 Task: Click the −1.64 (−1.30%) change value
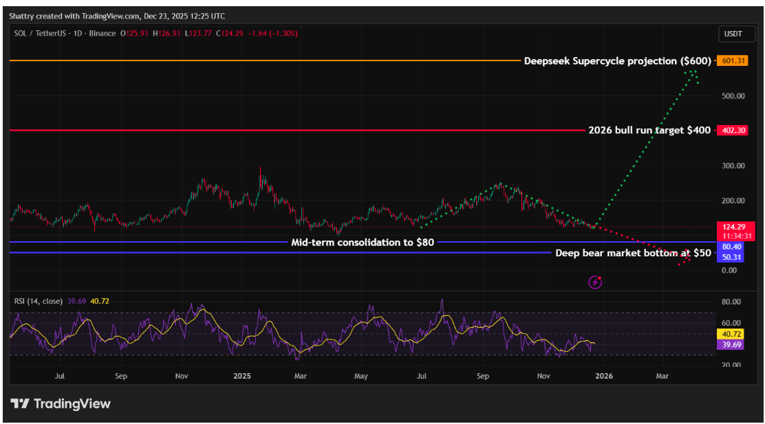(272, 33)
